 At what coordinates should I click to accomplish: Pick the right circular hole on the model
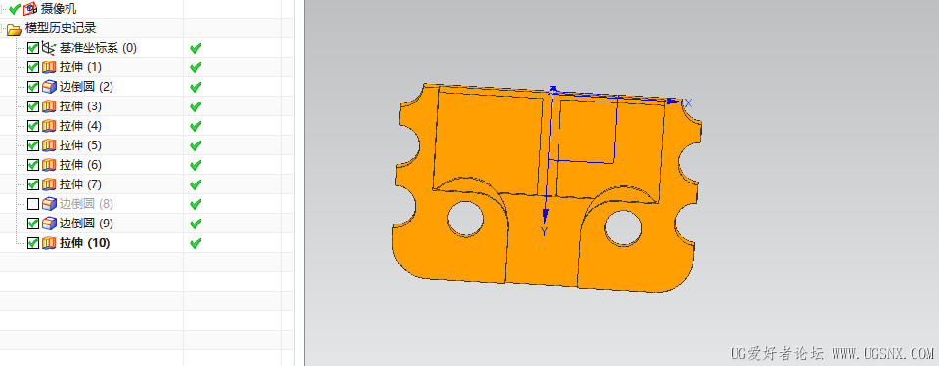(x=623, y=227)
